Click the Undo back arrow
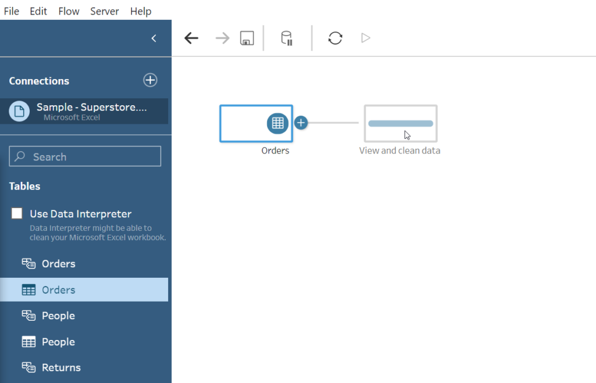Viewport: 596px width, 383px height. [x=191, y=38]
